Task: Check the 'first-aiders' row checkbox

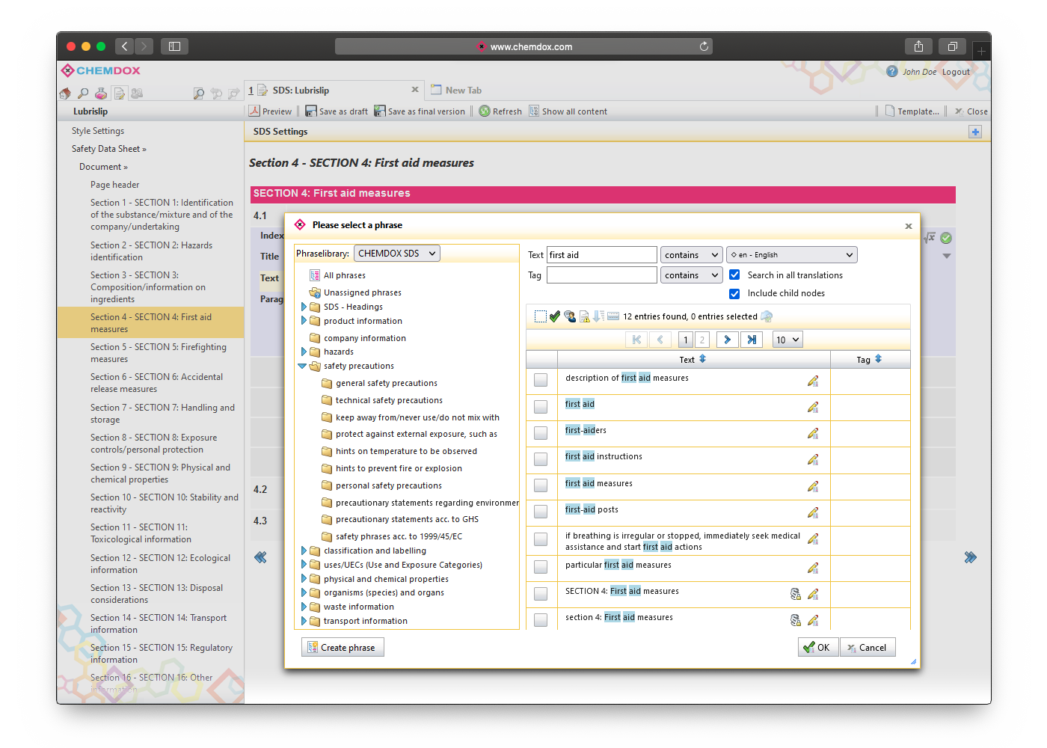Action: pyautogui.click(x=541, y=432)
